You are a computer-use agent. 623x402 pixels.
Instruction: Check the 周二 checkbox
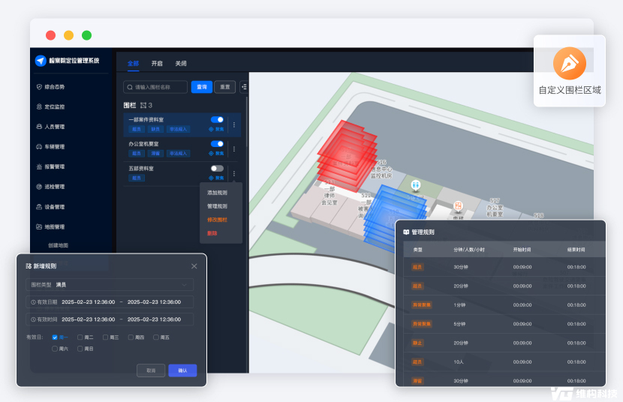point(80,337)
